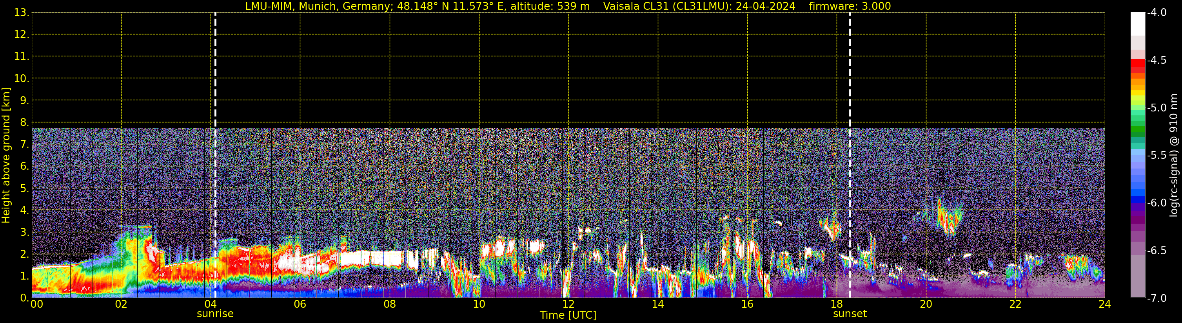Click the '22' time axis tick label
This screenshot has height=323, width=1182.
(1015, 305)
